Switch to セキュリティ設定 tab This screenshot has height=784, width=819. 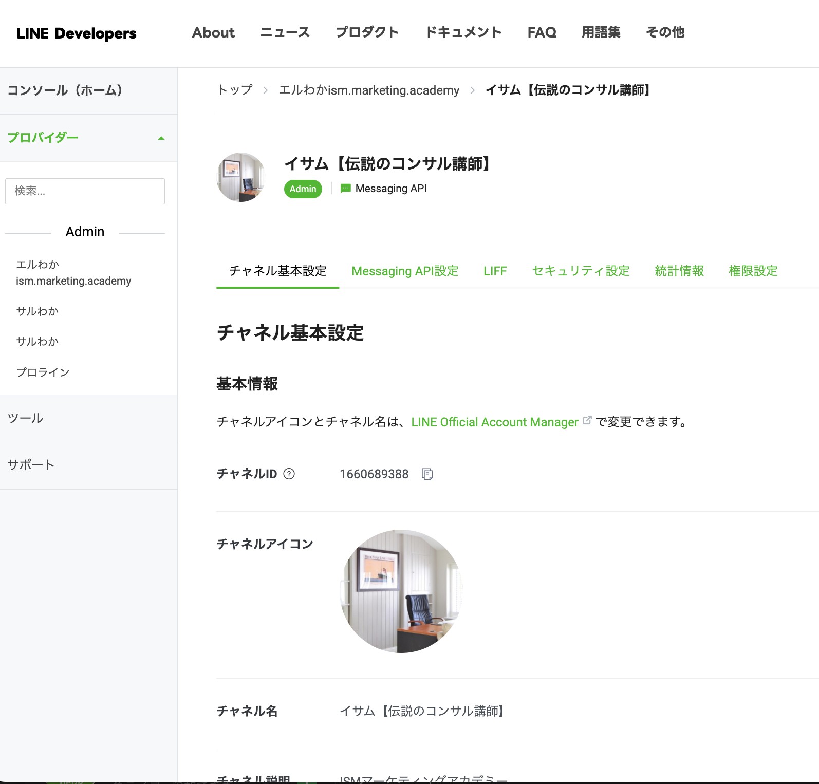581,271
